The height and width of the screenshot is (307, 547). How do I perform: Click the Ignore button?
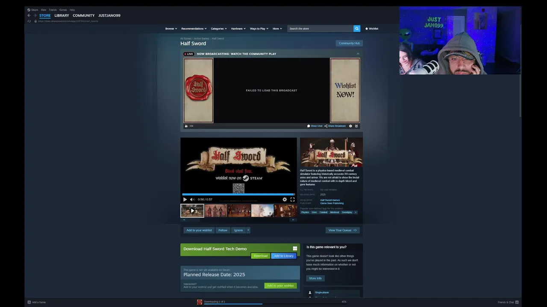pos(238,230)
